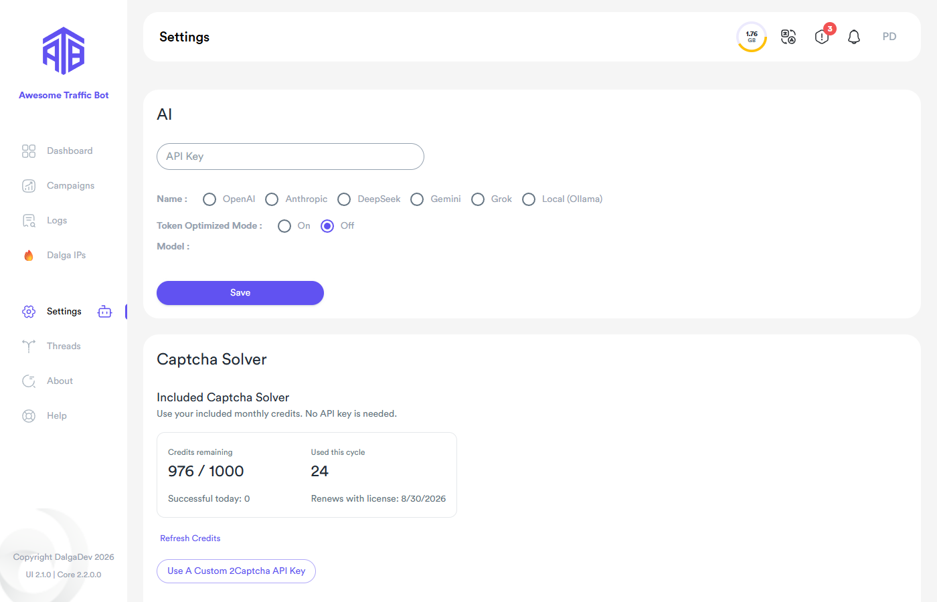Click the Settings gear icon

pyautogui.click(x=29, y=312)
